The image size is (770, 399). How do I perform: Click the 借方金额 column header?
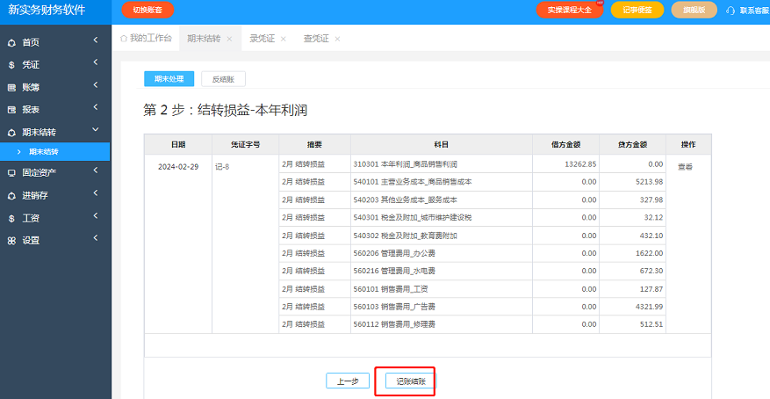[x=565, y=144]
